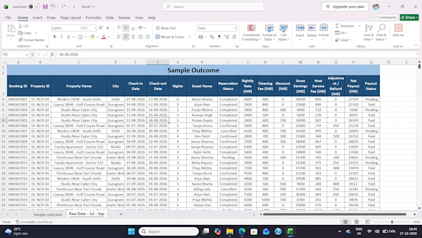The width and height of the screenshot is (422, 238).
Task: Open Find & Select menu
Action: [x=381, y=32]
